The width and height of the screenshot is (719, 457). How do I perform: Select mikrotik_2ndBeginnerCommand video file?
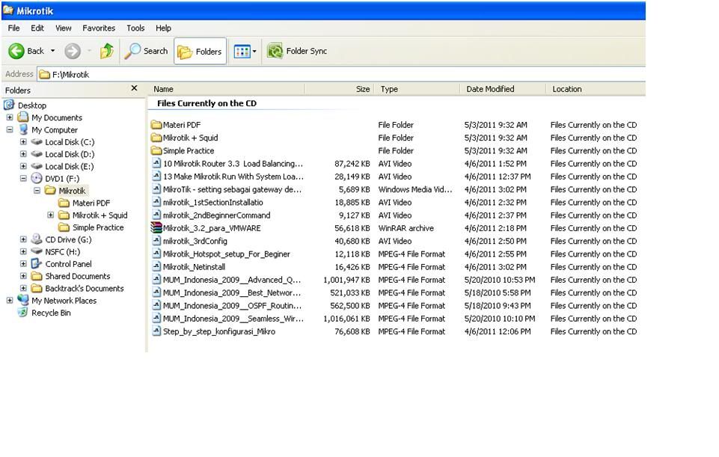[x=216, y=215]
